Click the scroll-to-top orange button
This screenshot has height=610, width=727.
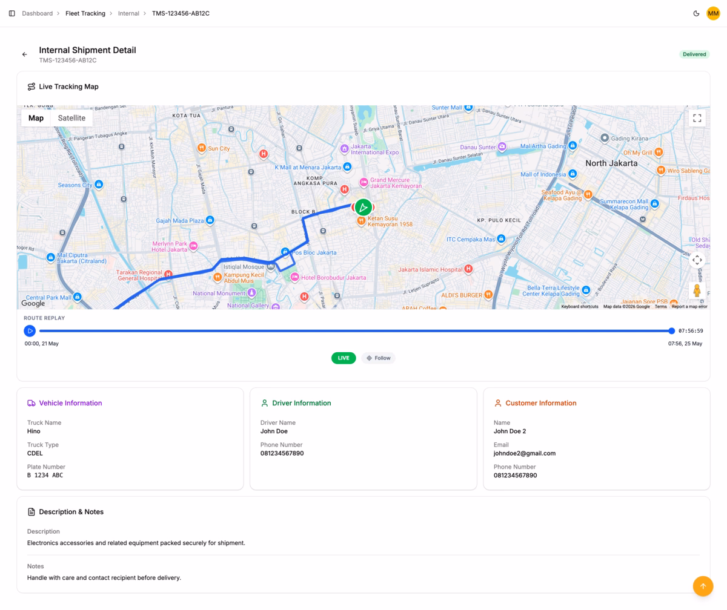[x=703, y=586]
